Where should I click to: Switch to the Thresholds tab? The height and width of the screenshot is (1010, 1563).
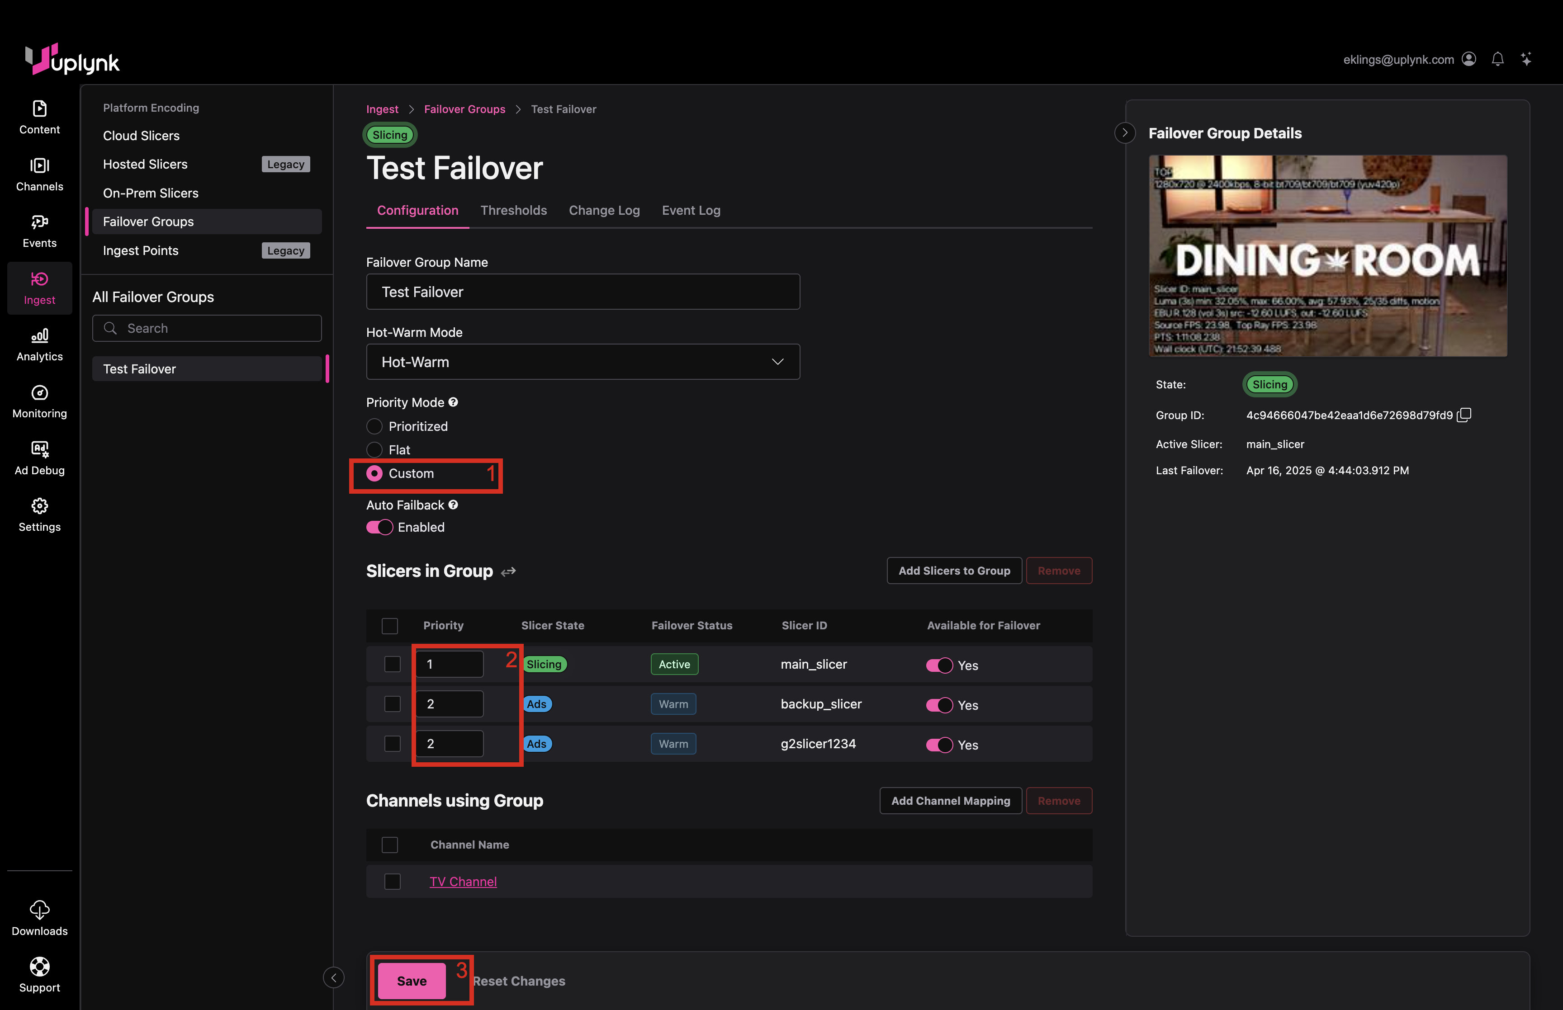point(513,211)
